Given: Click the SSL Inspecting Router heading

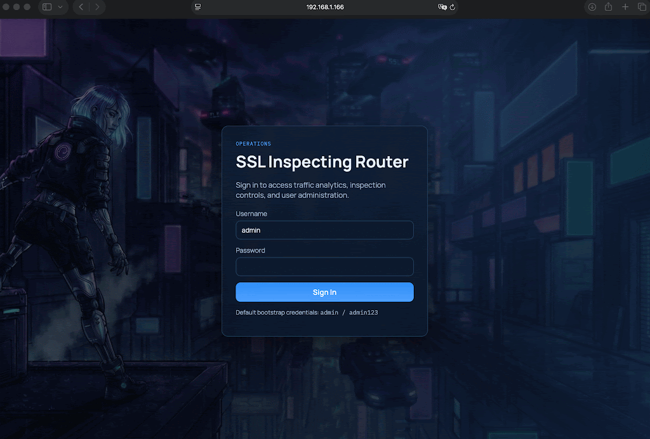Looking at the screenshot, I should (322, 162).
